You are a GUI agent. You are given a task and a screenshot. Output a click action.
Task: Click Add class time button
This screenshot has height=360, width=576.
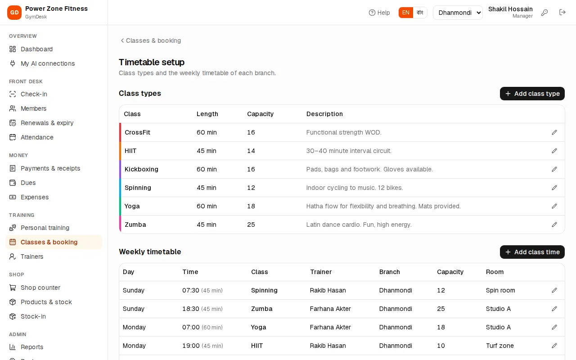click(532, 252)
